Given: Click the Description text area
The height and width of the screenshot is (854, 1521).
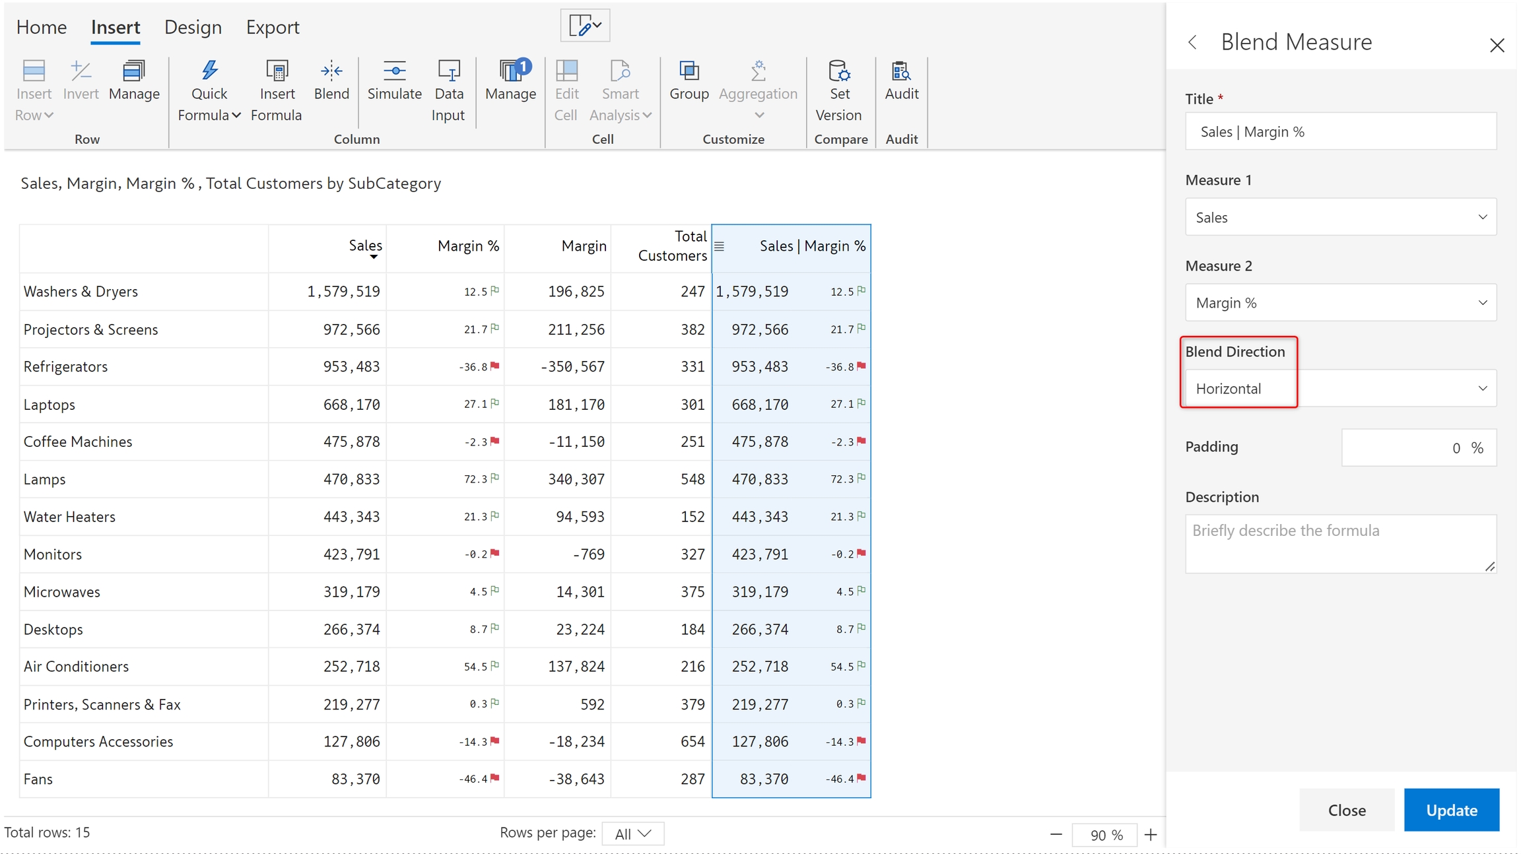Looking at the screenshot, I should click(x=1340, y=543).
